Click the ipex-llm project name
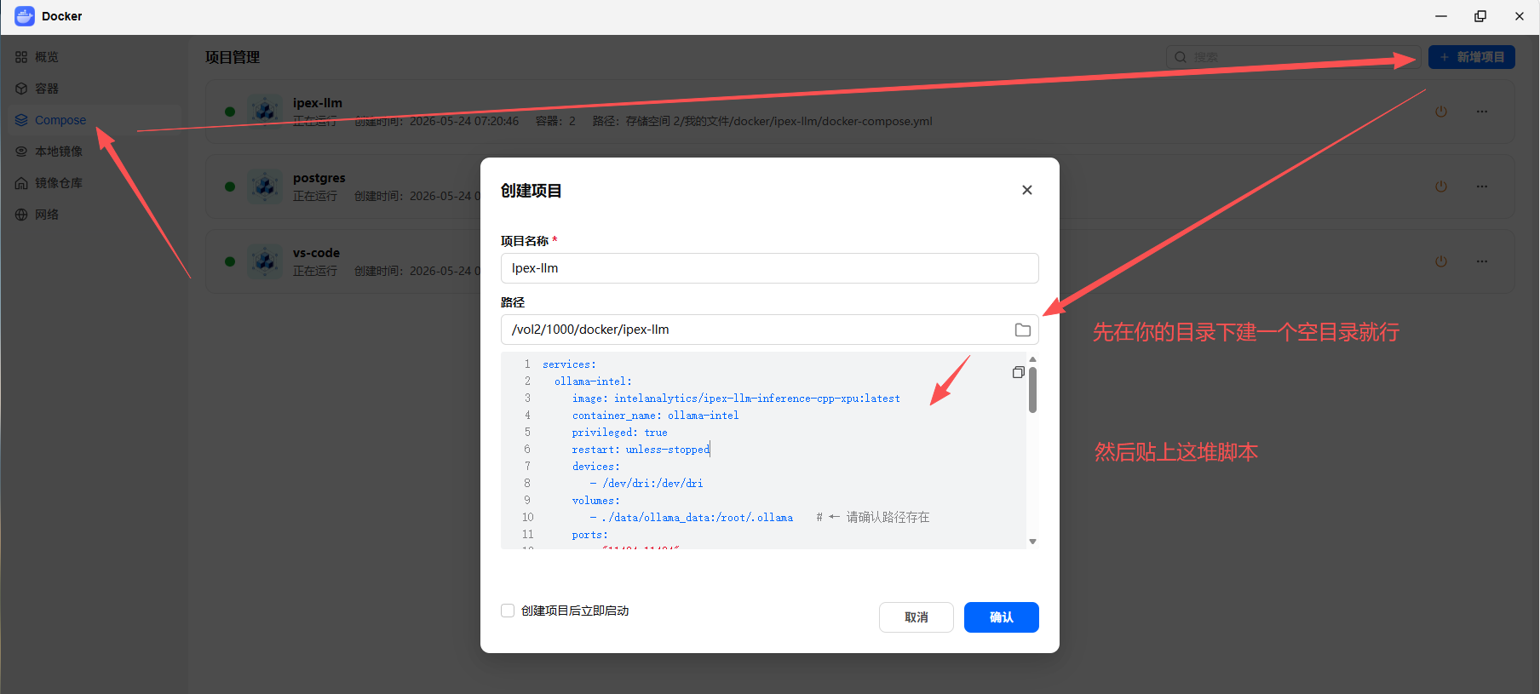 pos(318,103)
